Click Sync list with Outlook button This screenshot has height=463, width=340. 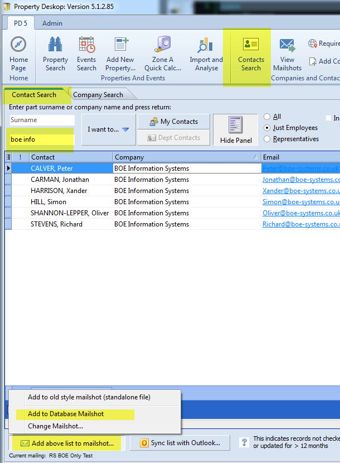coord(179,443)
